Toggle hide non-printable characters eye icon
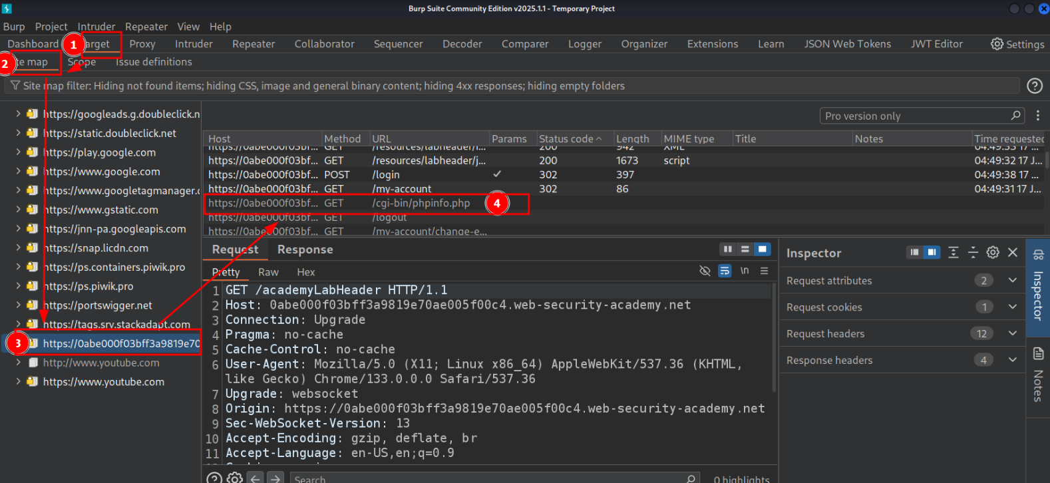This screenshot has width=1050, height=483. point(705,271)
